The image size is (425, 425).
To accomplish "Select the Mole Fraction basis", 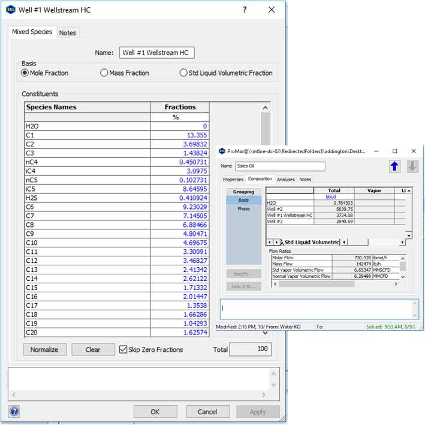I will 25,73.
